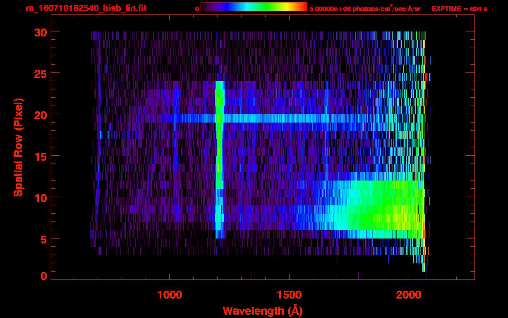Click the colorbar minimum label 0
508x318 pixels.
click(197, 9)
